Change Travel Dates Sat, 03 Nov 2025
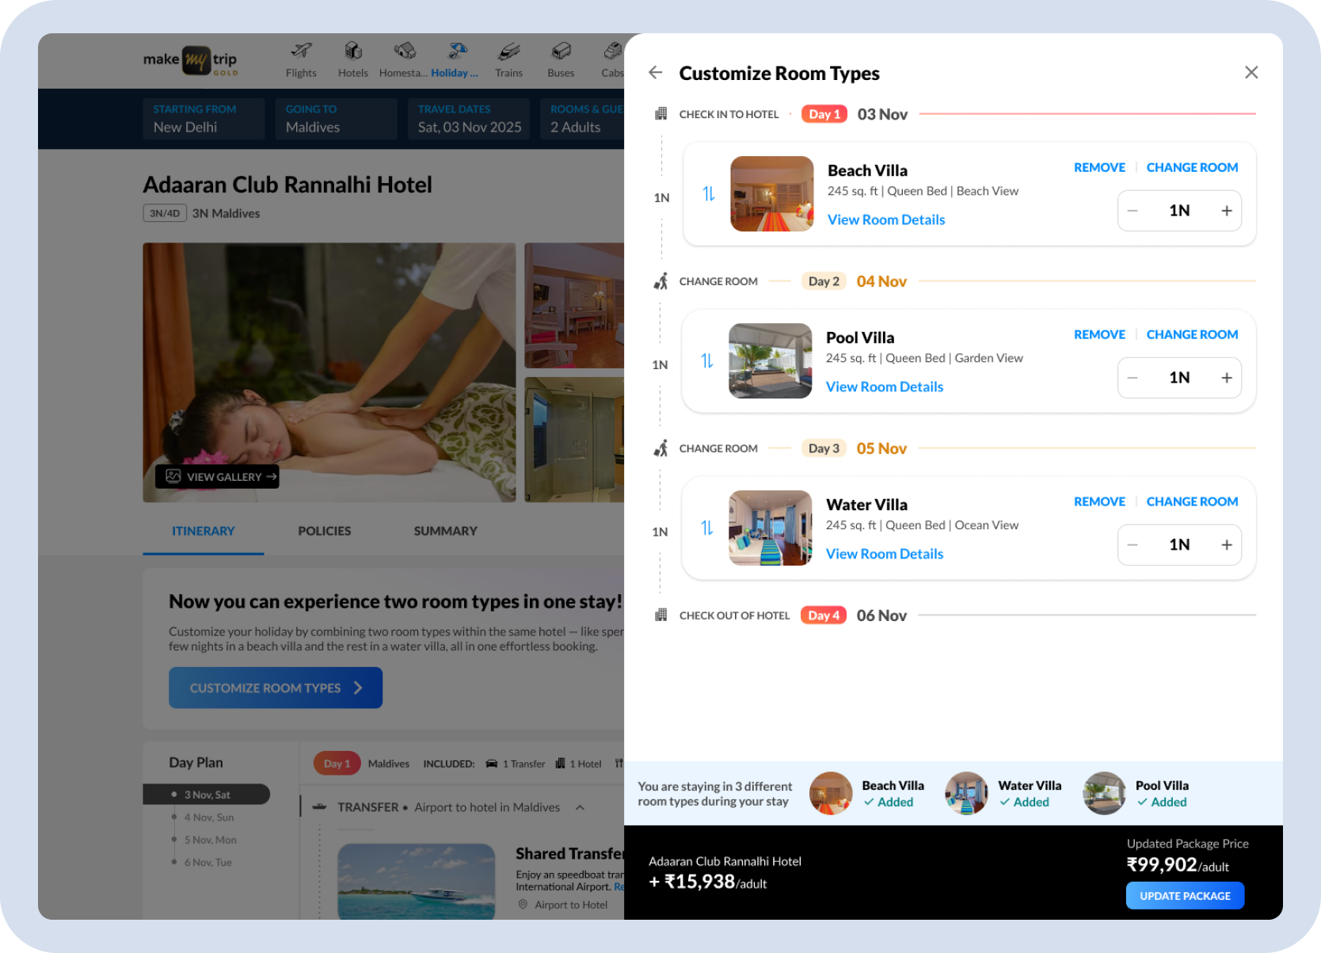This screenshot has width=1321, height=953. pos(469,119)
